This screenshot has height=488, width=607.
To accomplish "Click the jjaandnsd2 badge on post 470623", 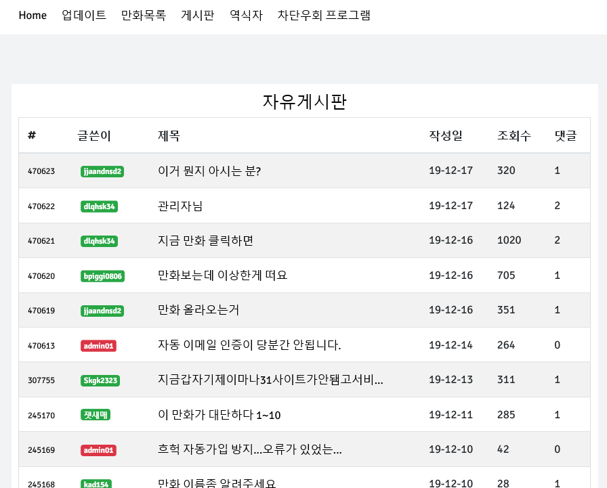I will point(102,171).
